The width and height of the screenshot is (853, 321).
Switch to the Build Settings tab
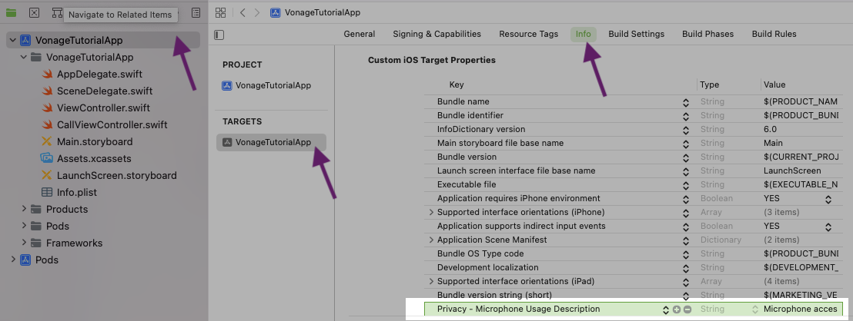click(x=636, y=34)
